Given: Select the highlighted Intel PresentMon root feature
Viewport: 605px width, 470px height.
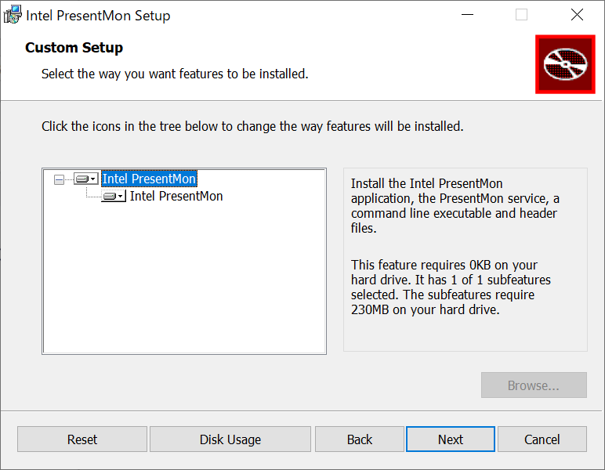Looking at the screenshot, I should [x=150, y=179].
